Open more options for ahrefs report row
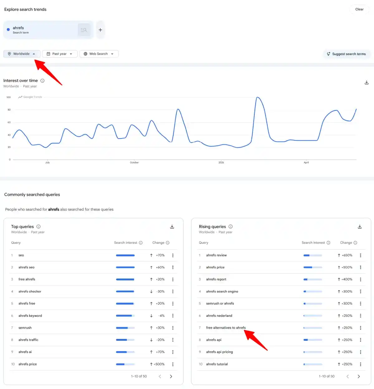The width and height of the screenshot is (374, 389). click(361, 279)
